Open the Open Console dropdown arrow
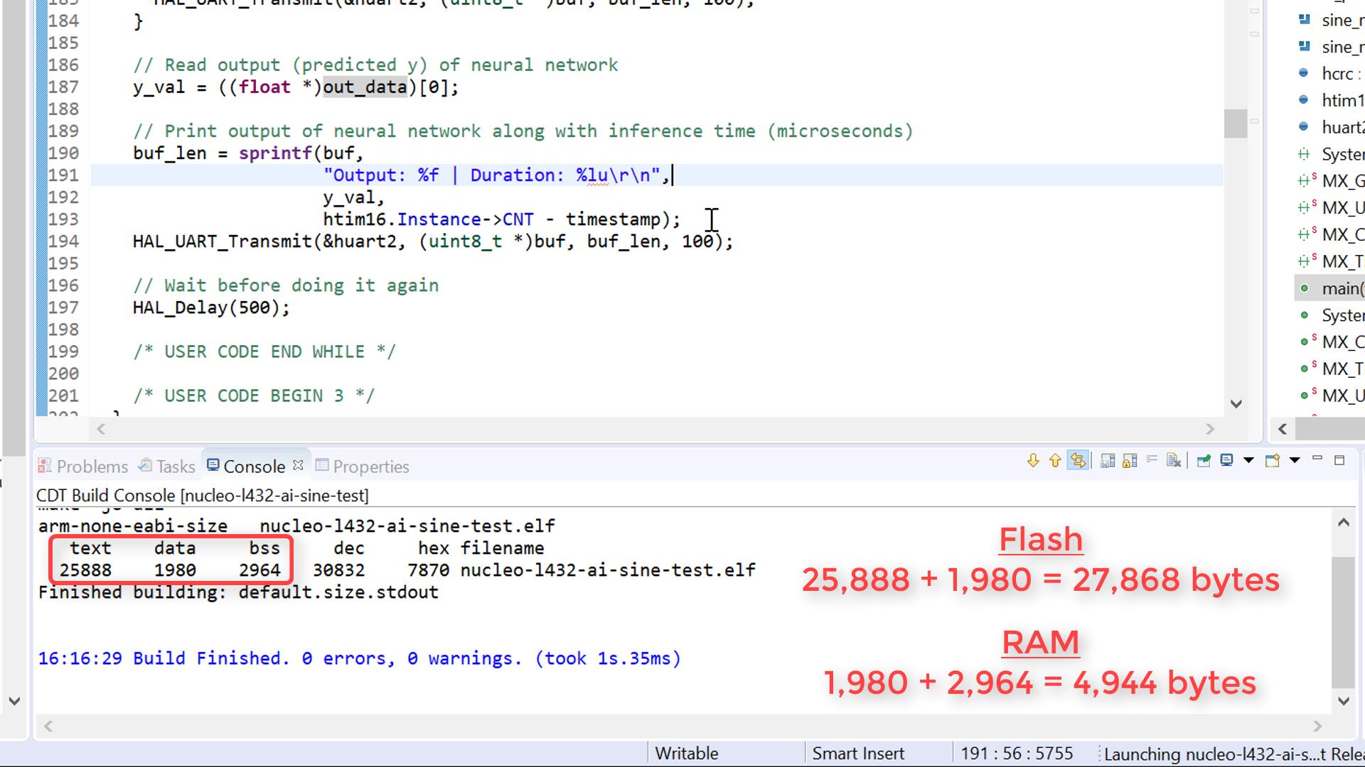The image size is (1365, 767). pyautogui.click(x=1295, y=460)
